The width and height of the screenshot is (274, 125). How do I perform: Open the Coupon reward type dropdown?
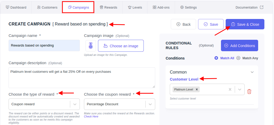(x=44, y=104)
